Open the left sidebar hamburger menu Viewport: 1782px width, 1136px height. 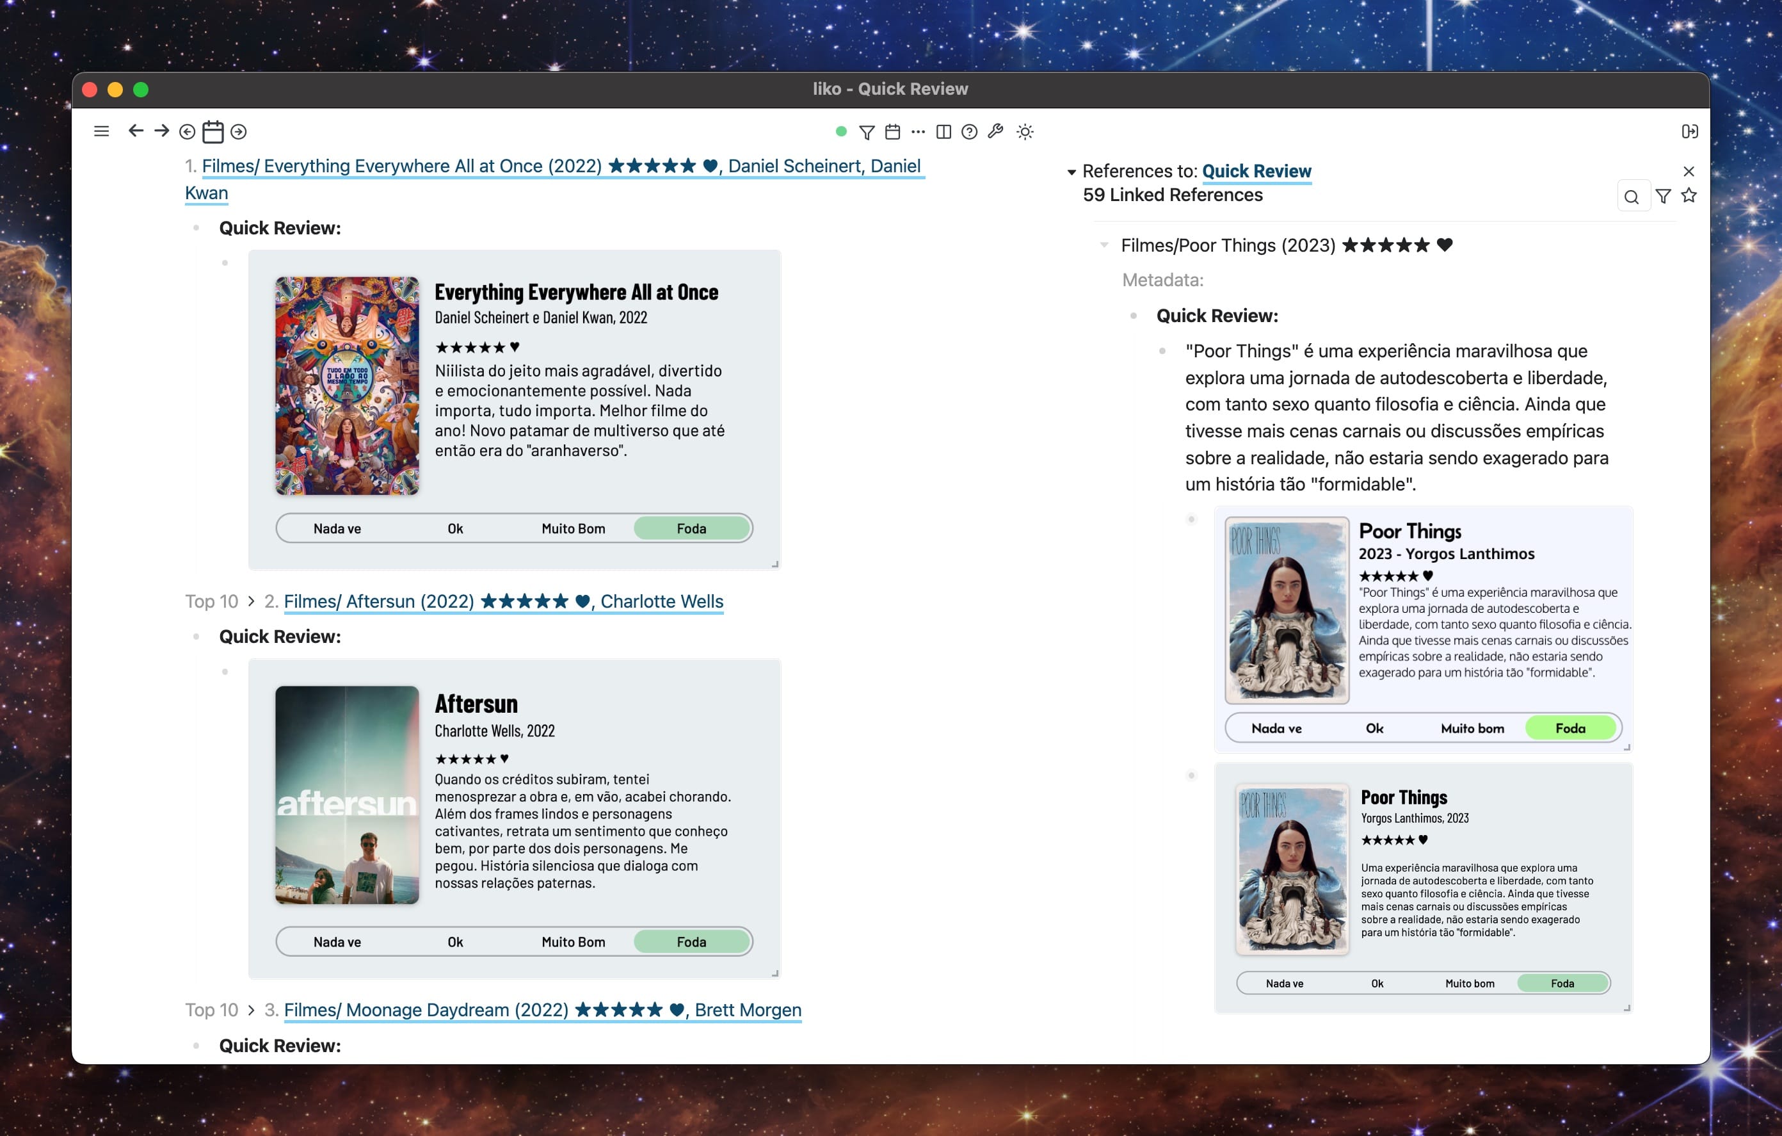click(x=101, y=131)
